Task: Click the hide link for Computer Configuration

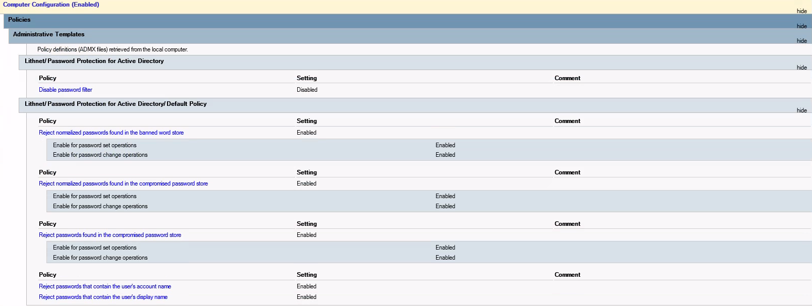Action: (801, 11)
